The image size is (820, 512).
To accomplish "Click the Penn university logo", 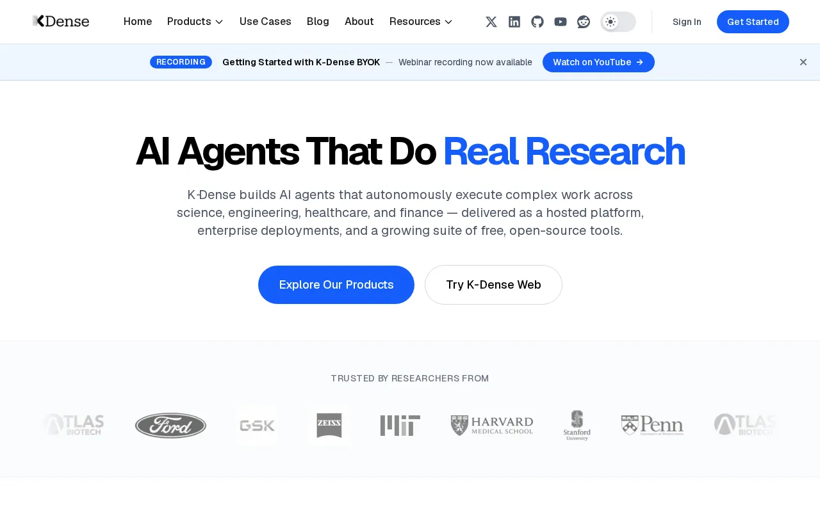I will (652, 426).
